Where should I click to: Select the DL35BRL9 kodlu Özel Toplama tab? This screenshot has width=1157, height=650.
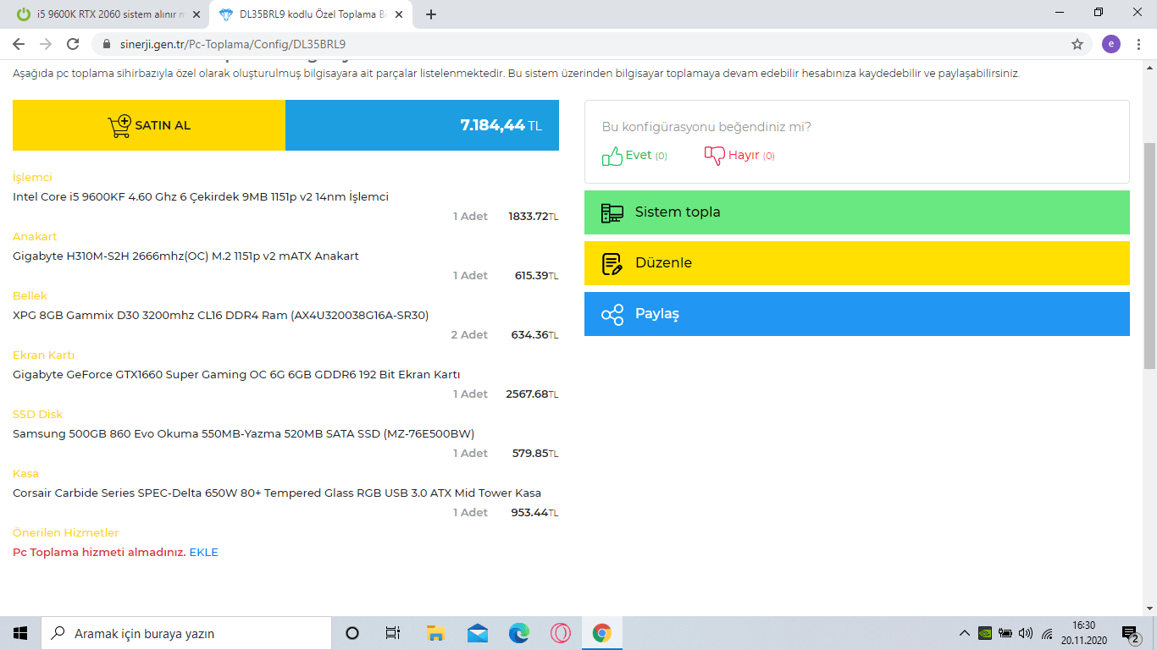pos(311,14)
